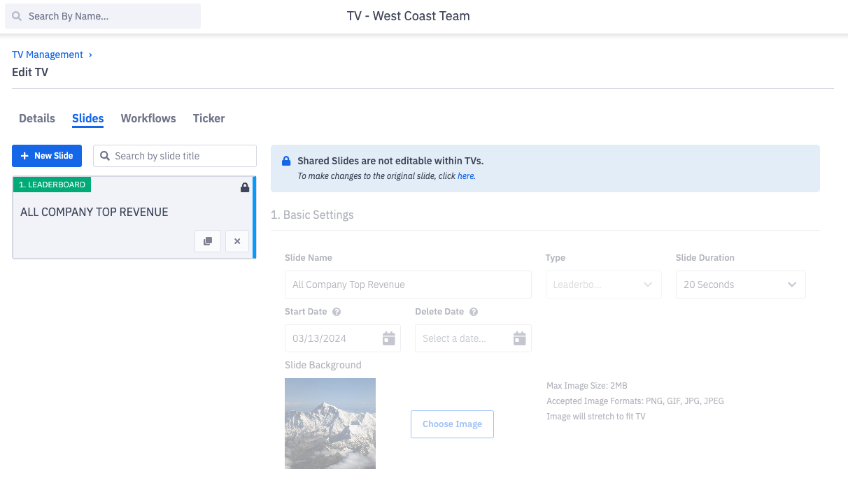Open the Workflows tab
848x497 pixels.
148,118
